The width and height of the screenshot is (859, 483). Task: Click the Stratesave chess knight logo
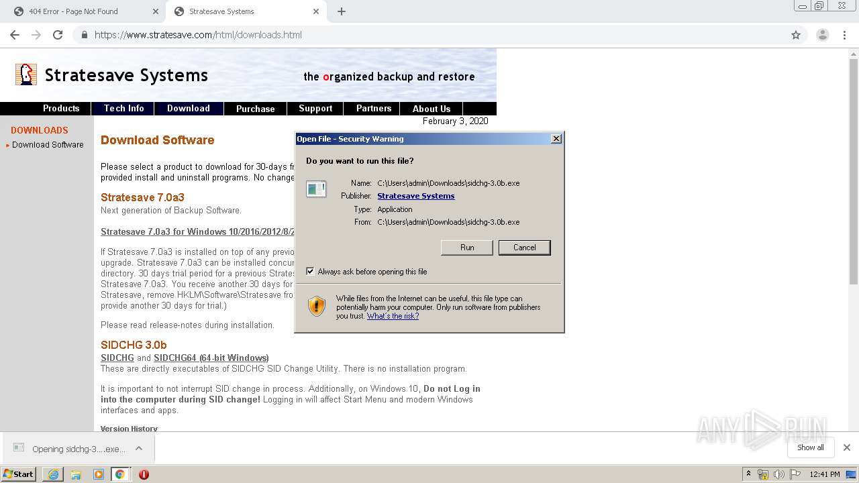pos(26,74)
